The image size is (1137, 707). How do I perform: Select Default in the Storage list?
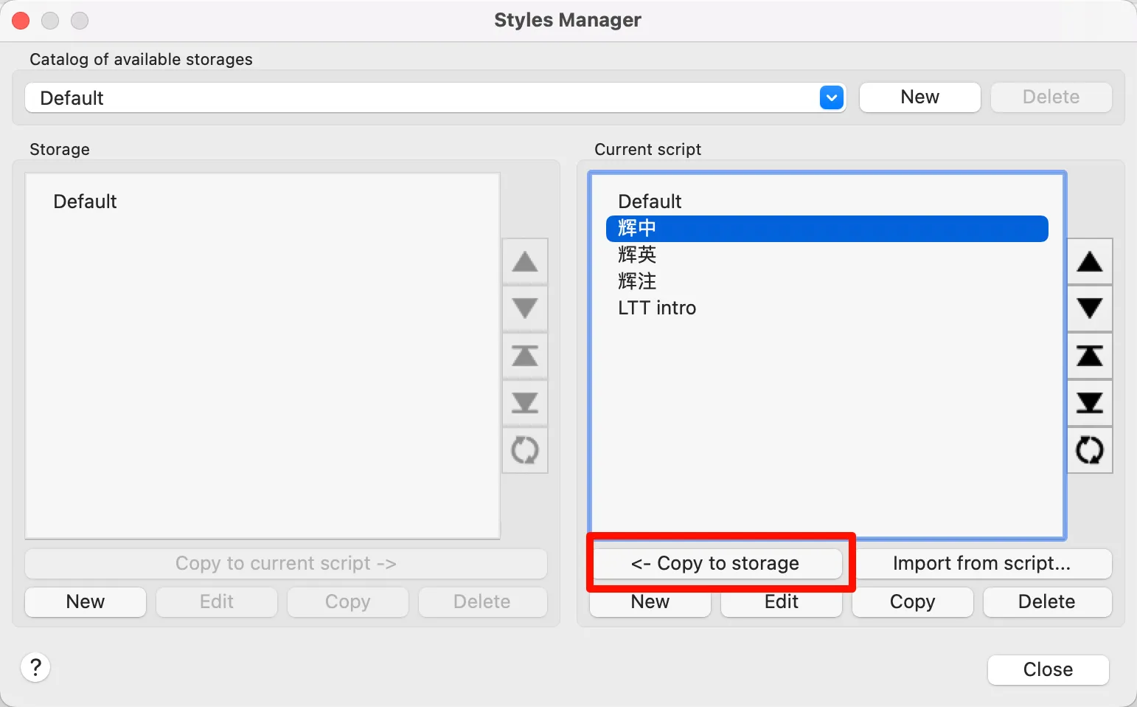(x=85, y=201)
